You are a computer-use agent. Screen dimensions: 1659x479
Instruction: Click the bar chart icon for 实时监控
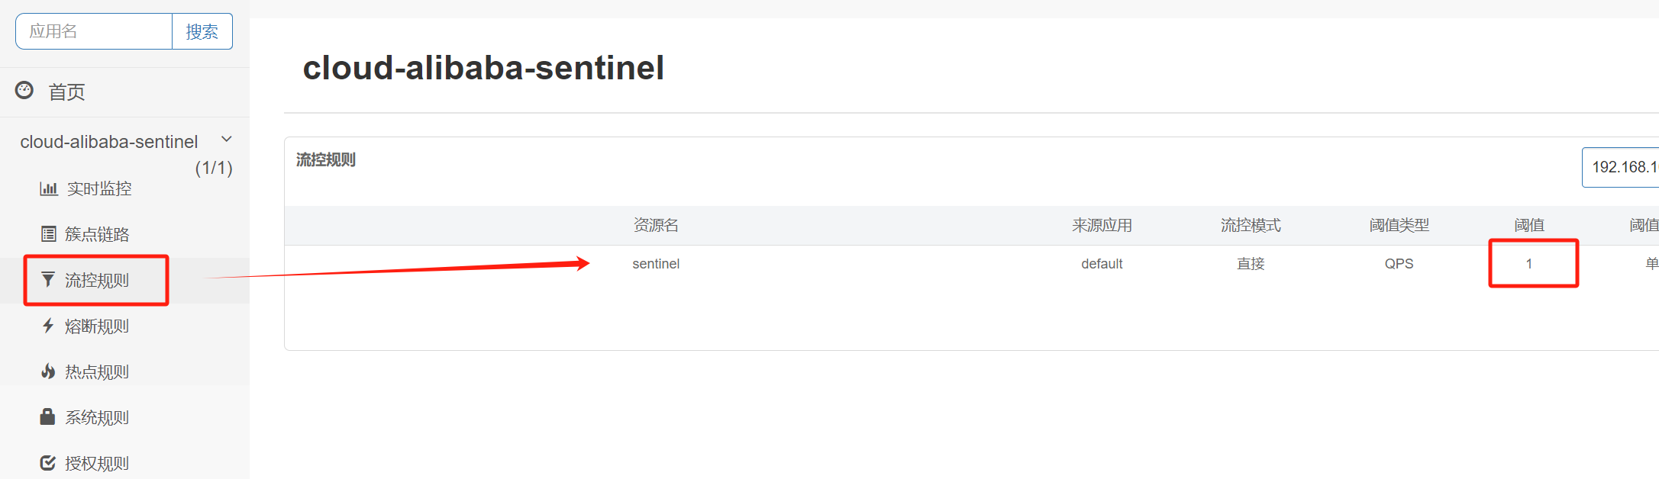[x=49, y=188]
